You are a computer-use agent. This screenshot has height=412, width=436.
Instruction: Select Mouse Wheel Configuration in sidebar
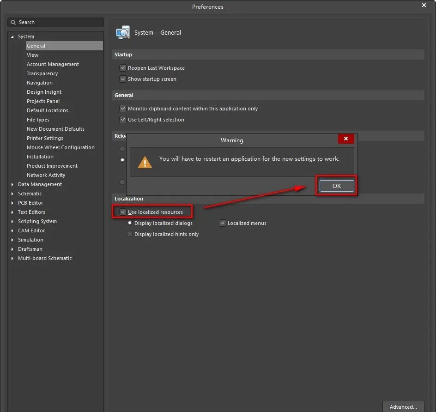[x=61, y=147]
